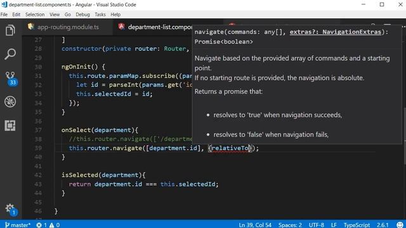Image resolution: width=406 pixels, height=228 pixels.
Task: Click ngOnInit() method declaration
Action: 83,67
